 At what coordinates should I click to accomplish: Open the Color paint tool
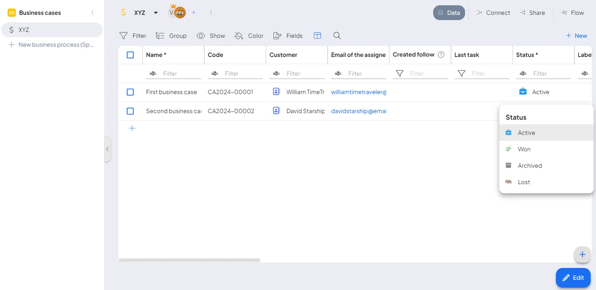249,36
